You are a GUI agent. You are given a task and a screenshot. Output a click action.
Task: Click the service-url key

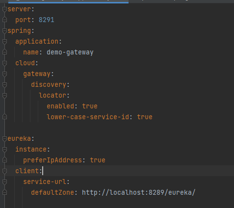tap(45, 182)
